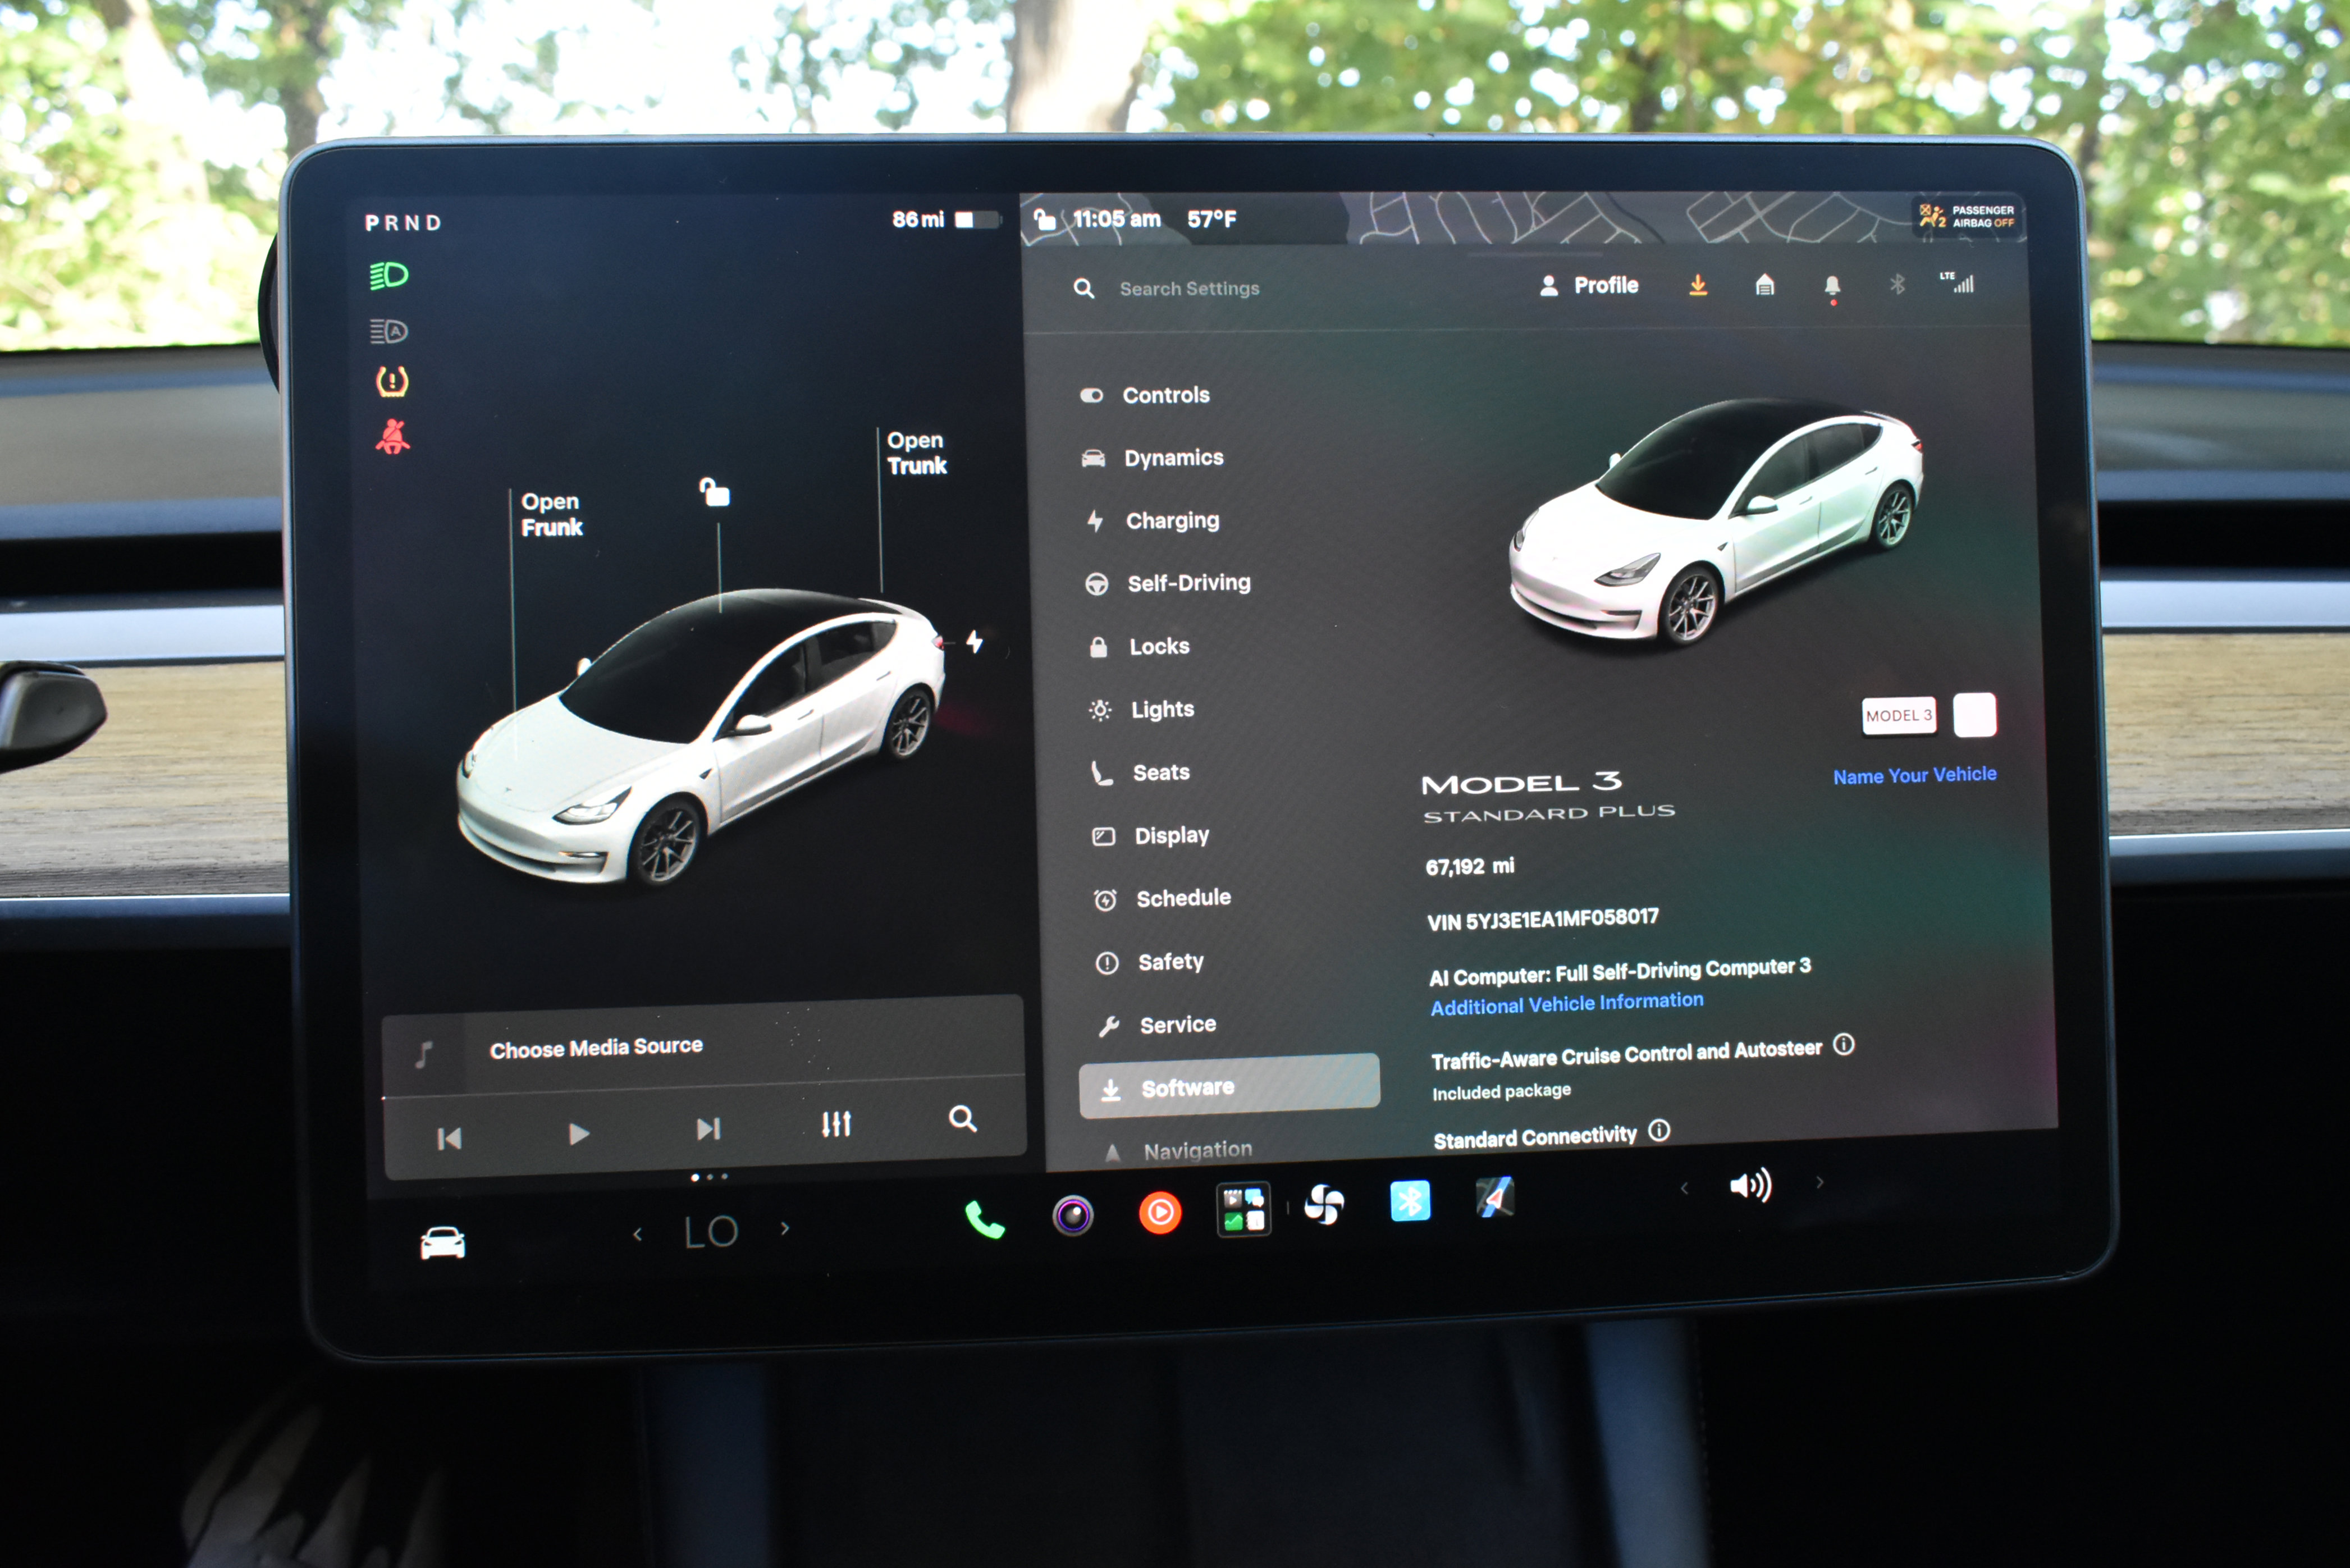Tap the seatbelt warning indicator
This screenshot has width=2350, height=1568.
(x=392, y=436)
